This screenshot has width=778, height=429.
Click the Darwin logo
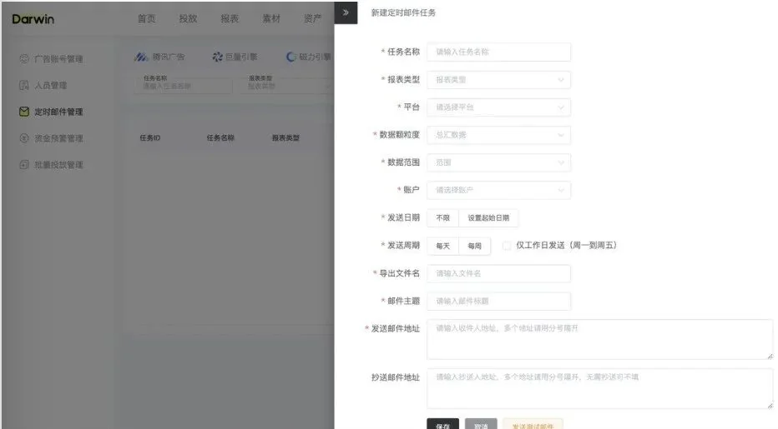(33, 19)
